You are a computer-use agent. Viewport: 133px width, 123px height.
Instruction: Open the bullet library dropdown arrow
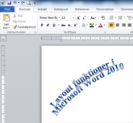coord(116,18)
